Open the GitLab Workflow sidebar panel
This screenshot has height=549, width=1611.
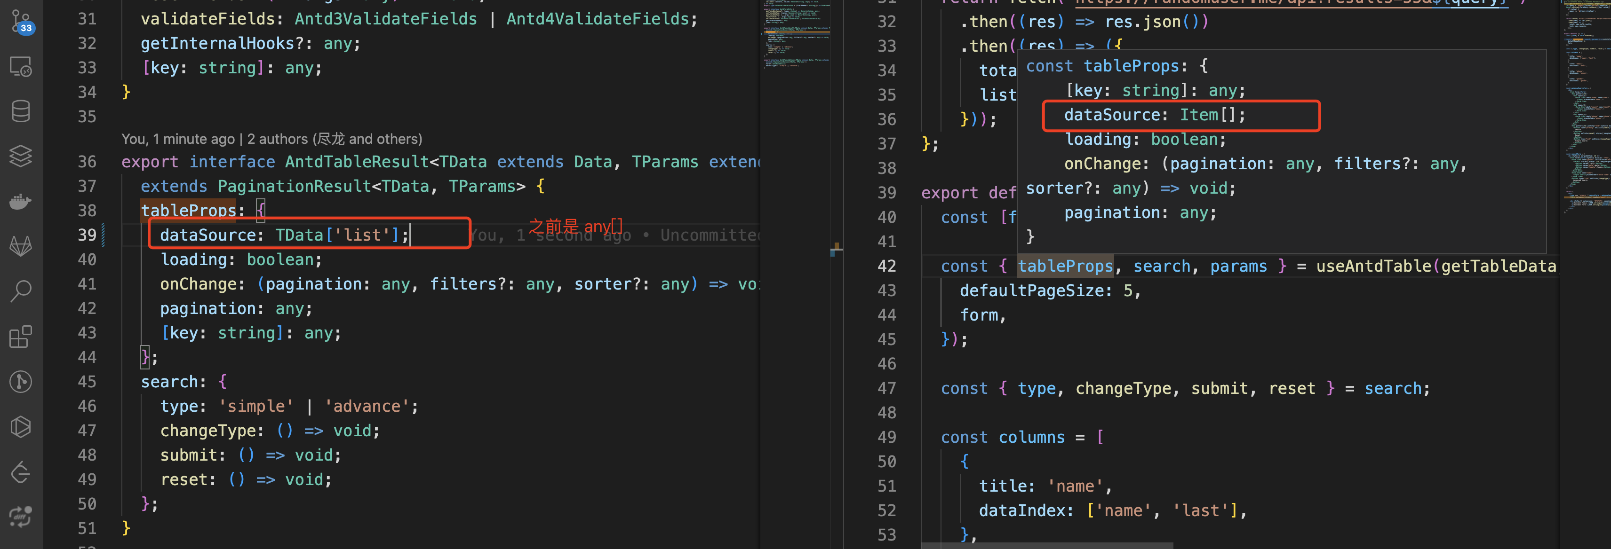21,245
